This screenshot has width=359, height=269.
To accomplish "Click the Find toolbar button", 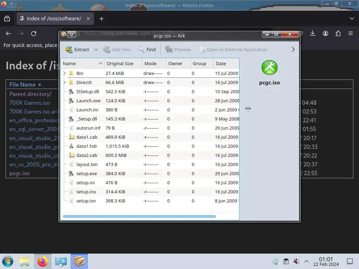I will click(147, 49).
